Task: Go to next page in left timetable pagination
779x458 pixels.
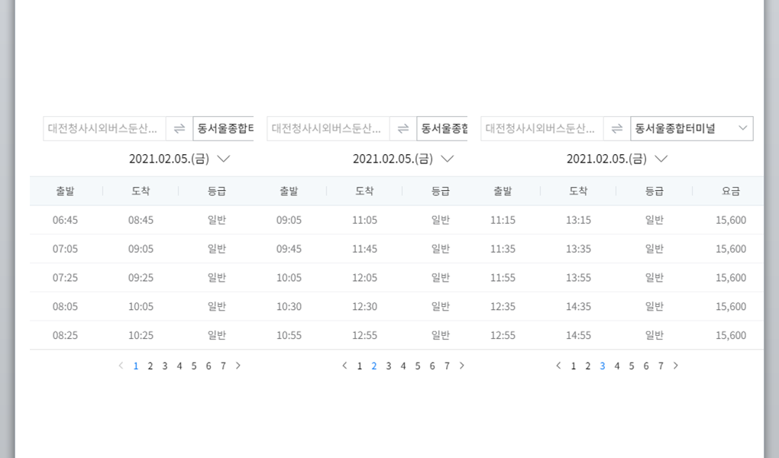Action: pyautogui.click(x=238, y=366)
